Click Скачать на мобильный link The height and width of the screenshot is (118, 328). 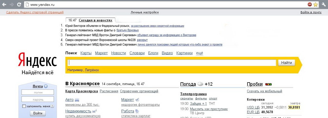pos(264,91)
